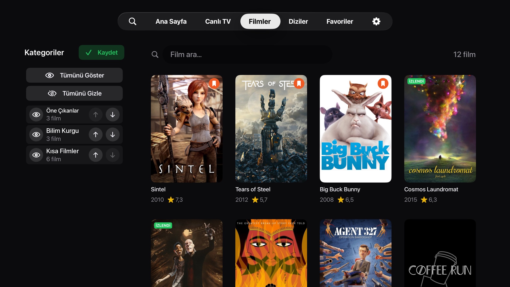Switch to Canlı TV tab
This screenshot has height=287, width=510.
coord(218,21)
